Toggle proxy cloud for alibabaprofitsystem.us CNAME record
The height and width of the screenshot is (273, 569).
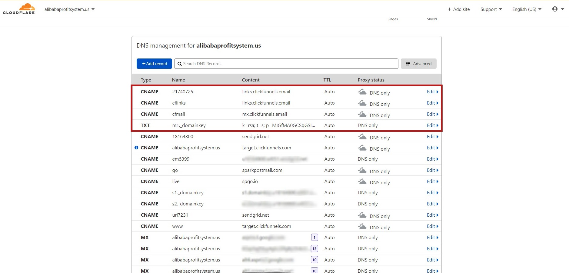[362, 148]
